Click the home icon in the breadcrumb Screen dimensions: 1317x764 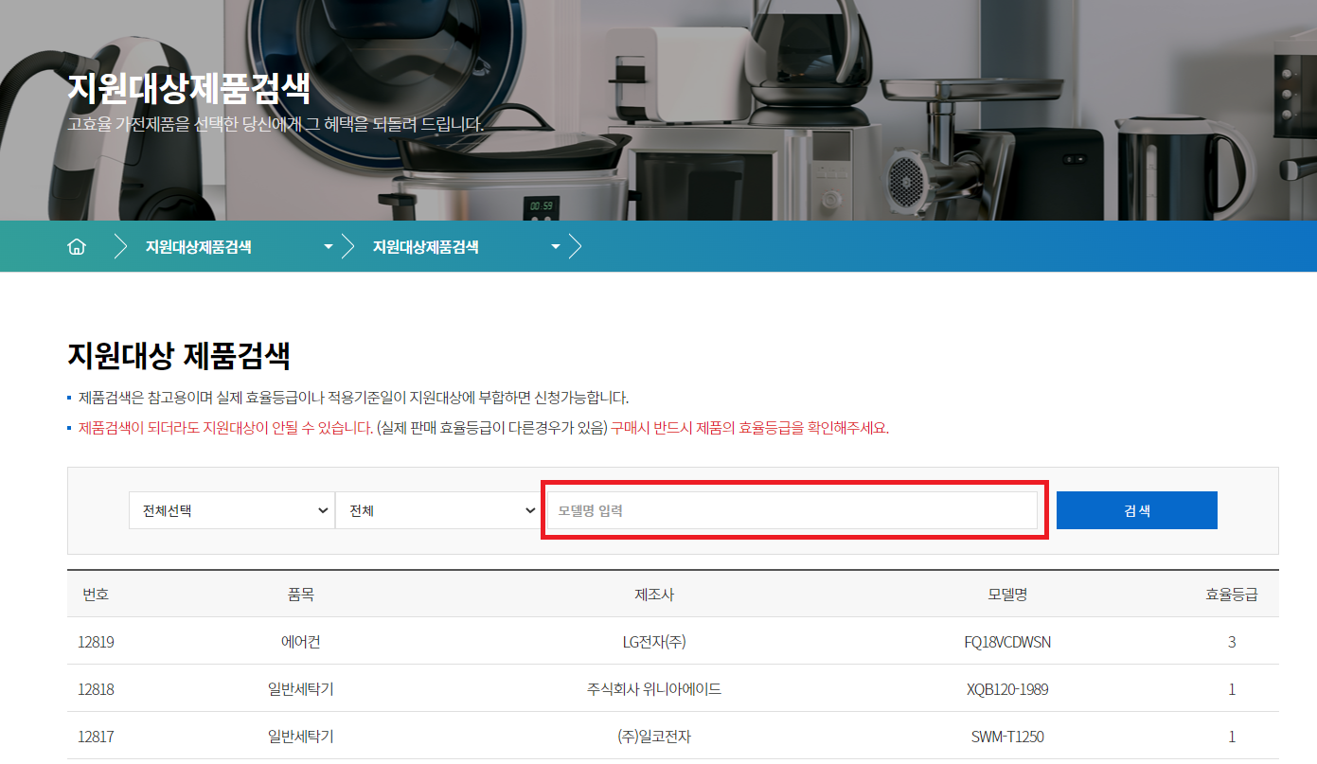click(x=76, y=245)
